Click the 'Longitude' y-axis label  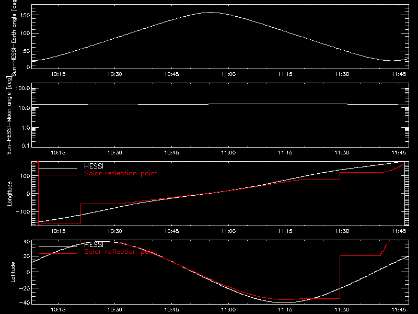(x=9, y=194)
